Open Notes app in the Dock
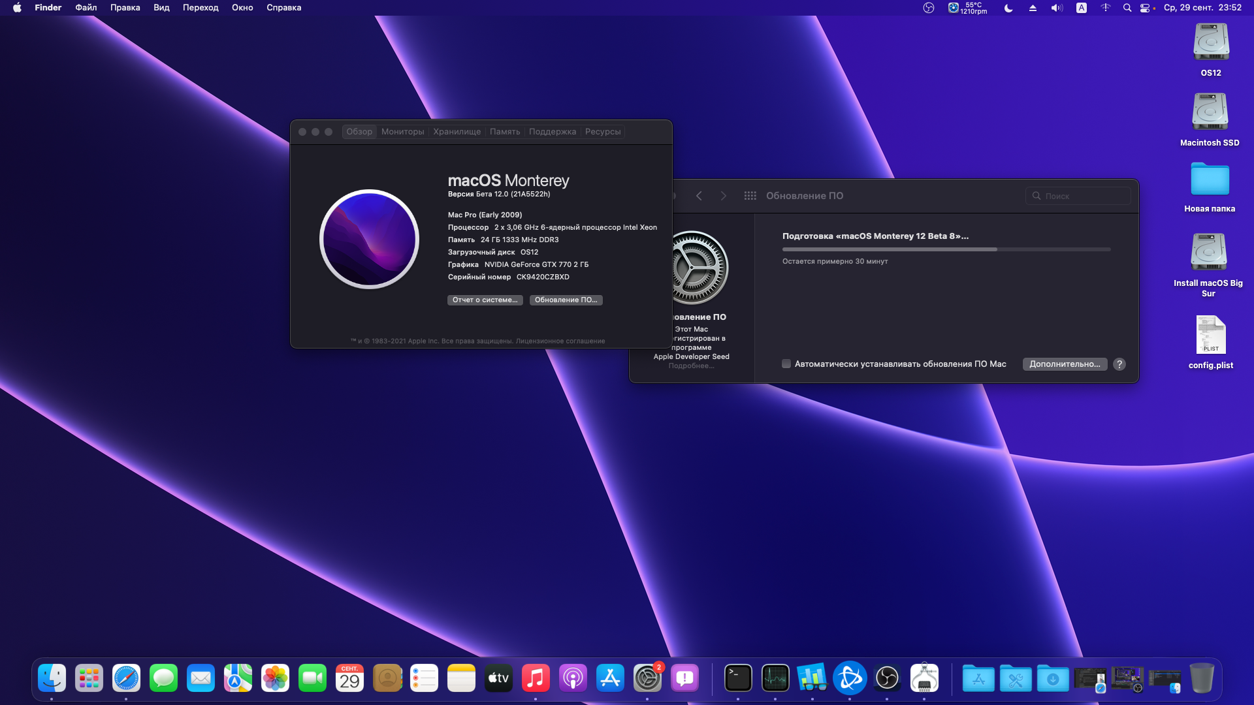This screenshot has height=705, width=1254. click(461, 678)
